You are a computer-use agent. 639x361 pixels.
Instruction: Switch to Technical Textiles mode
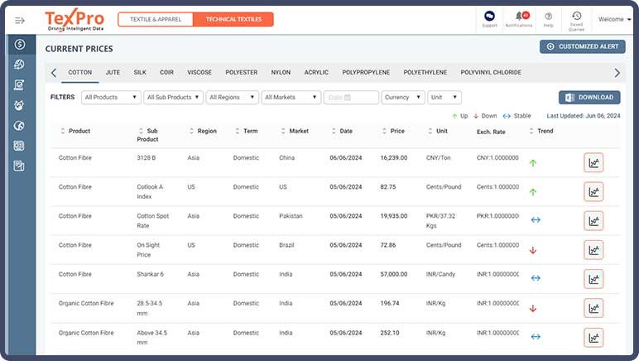click(x=233, y=19)
